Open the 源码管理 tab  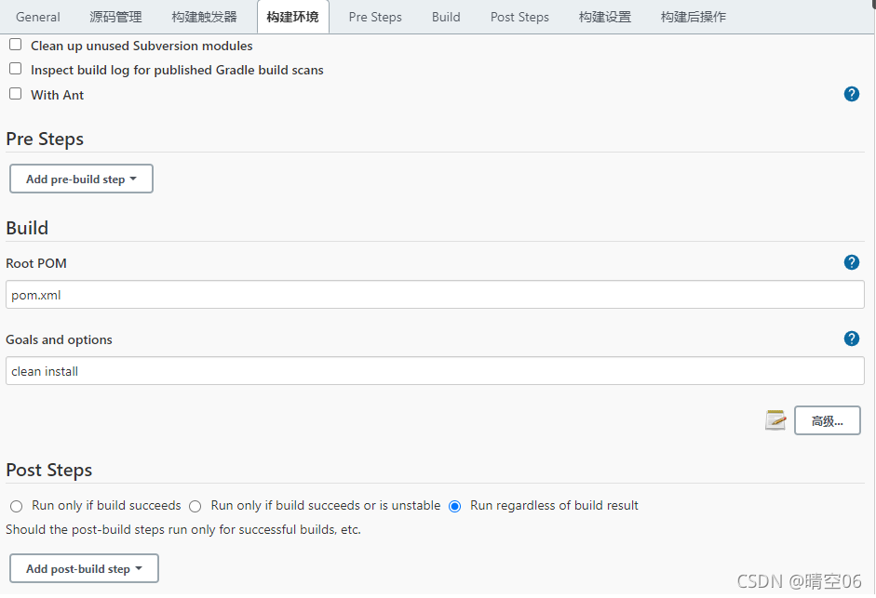click(x=116, y=17)
